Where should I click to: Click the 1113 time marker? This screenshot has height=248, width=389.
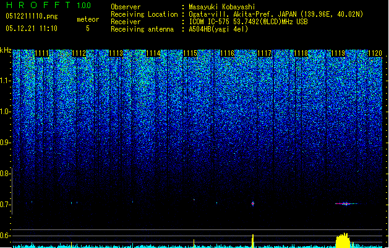point(116,53)
